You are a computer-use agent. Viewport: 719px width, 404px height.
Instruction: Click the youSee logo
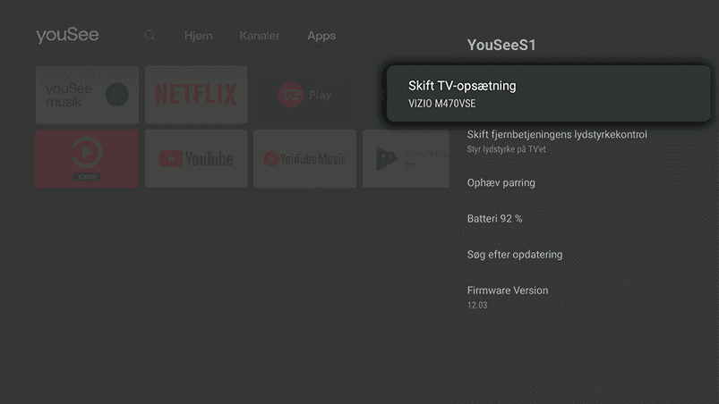coord(67,35)
